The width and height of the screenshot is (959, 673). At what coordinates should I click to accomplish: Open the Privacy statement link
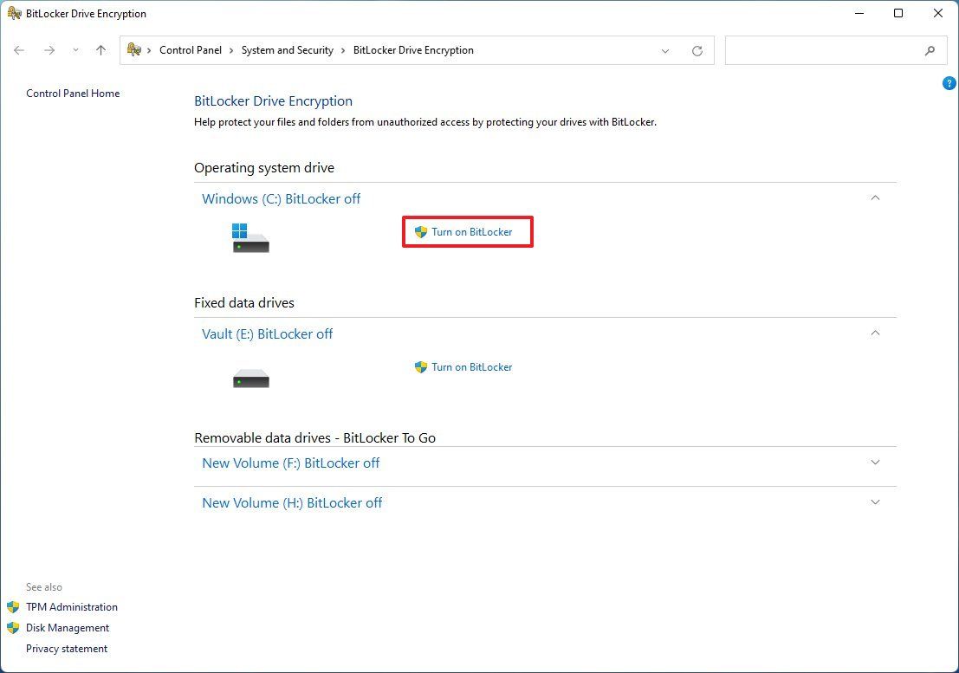[x=67, y=648]
